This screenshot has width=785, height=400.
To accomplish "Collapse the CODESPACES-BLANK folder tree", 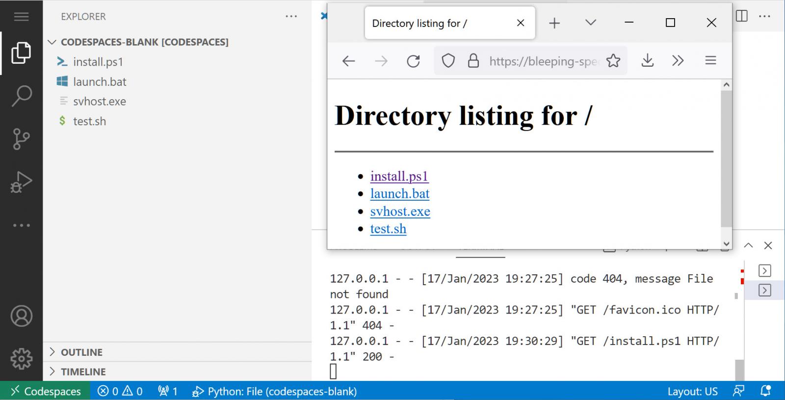I will (52, 42).
